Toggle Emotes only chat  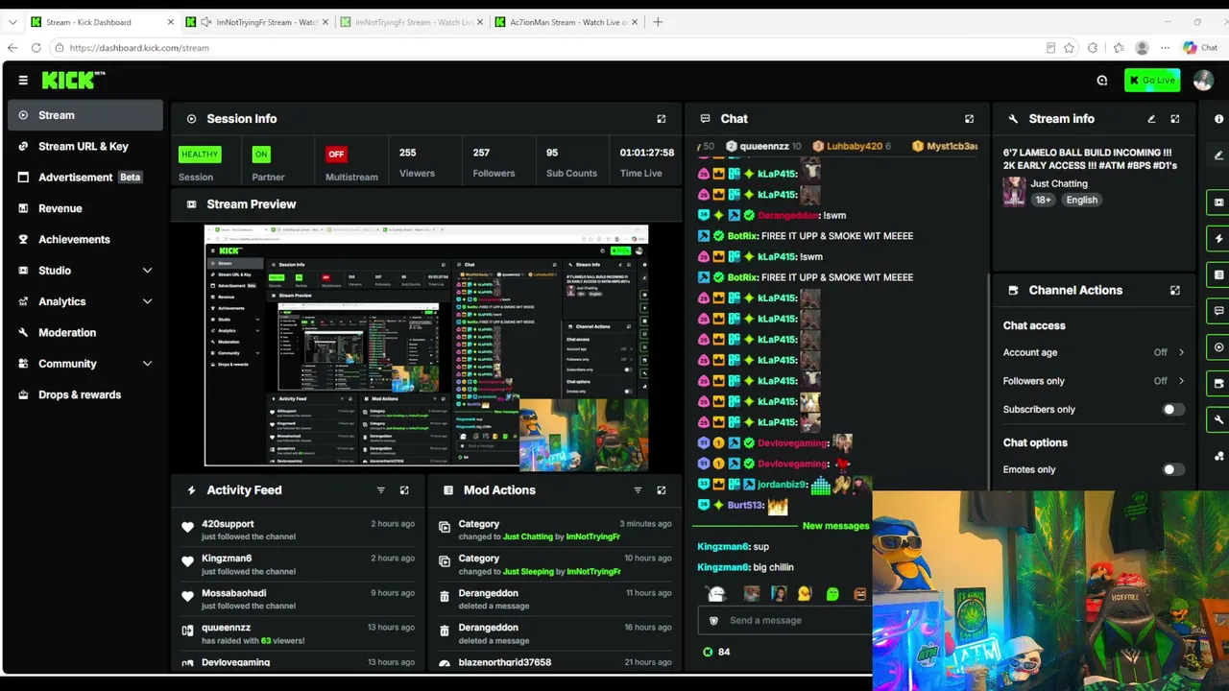1173,470
